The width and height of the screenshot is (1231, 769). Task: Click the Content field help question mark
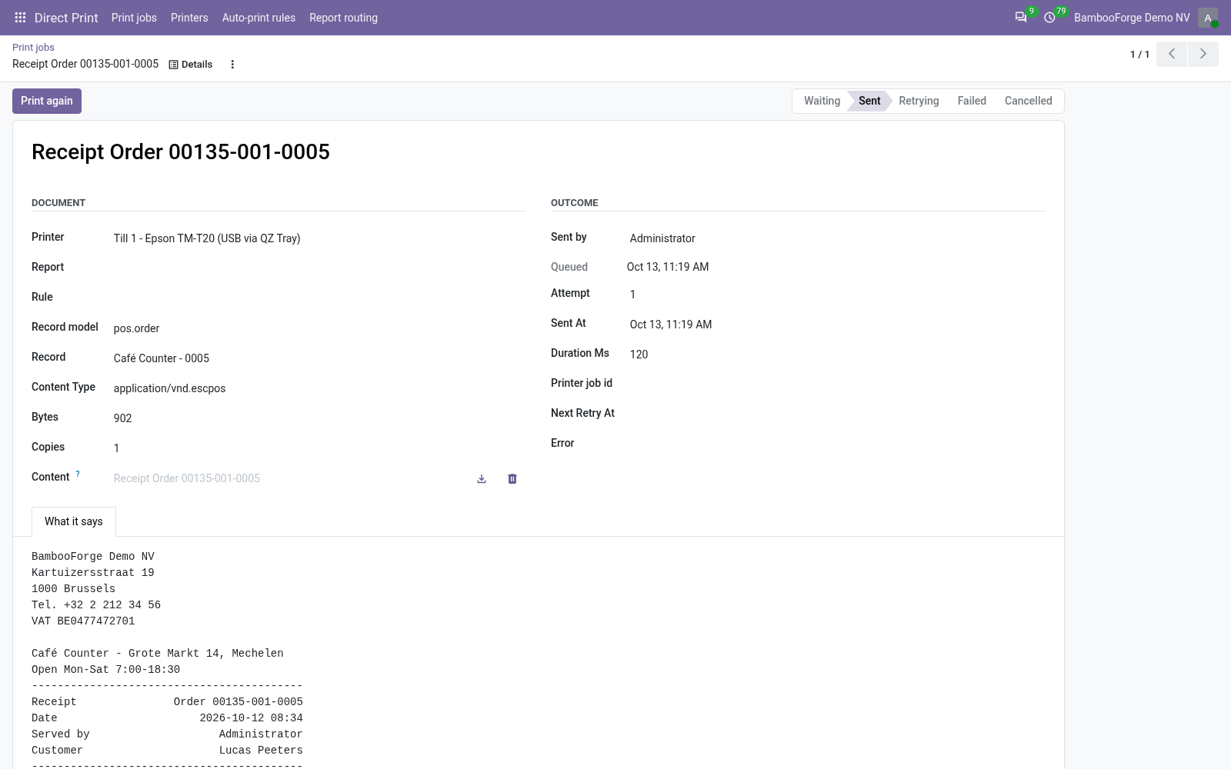pyautogui.click(x=78, y=474)
